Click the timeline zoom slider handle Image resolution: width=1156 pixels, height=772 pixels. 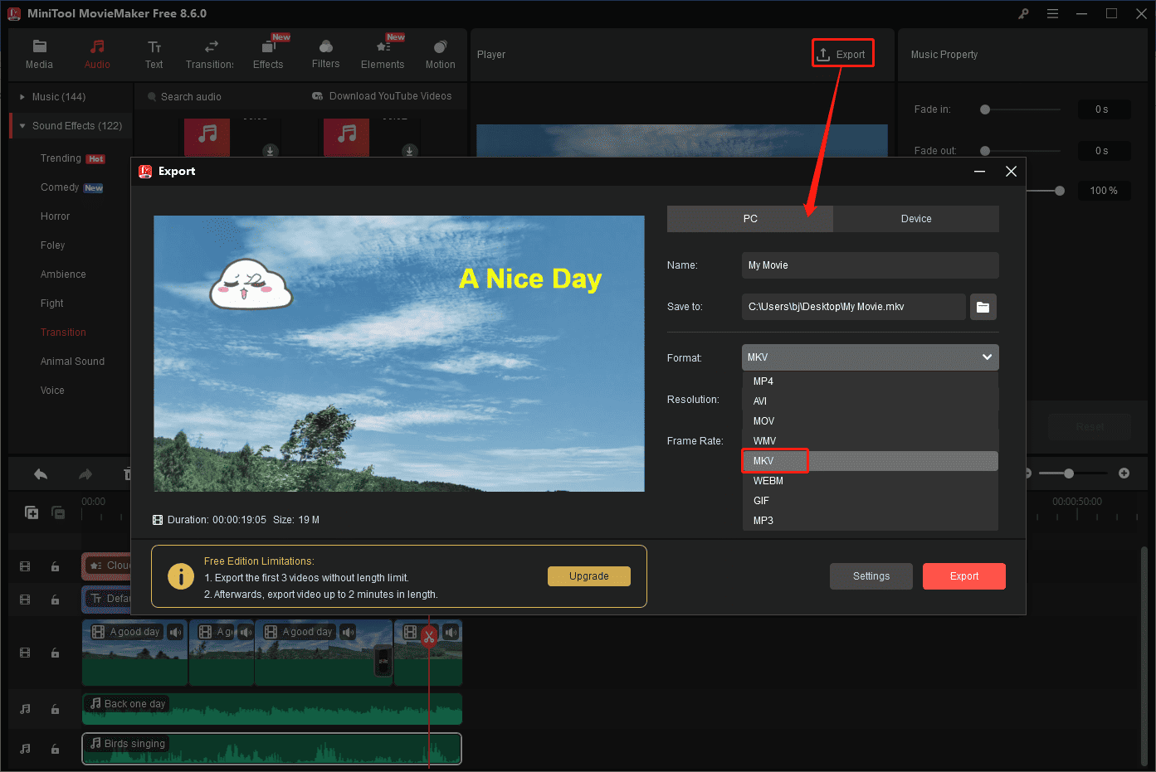pos(1069,473)
